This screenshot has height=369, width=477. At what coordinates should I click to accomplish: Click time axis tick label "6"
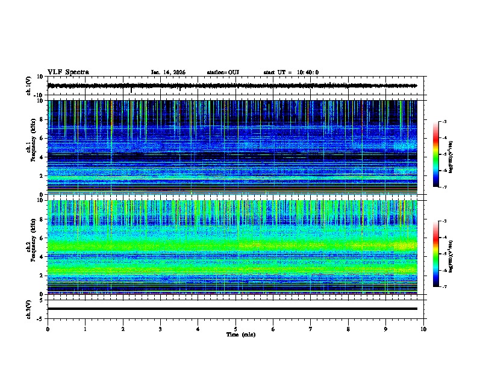273,329
